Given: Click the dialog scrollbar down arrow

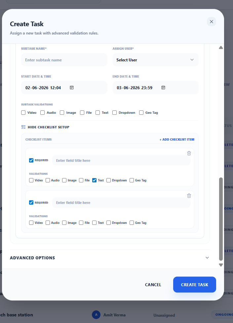Looking at the screenshot, I should tap(221, 265).
